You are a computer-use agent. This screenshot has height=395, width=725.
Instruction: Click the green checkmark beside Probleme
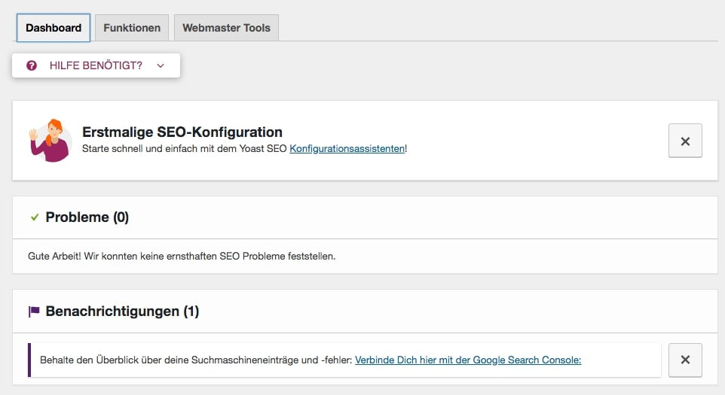point(35,217)
